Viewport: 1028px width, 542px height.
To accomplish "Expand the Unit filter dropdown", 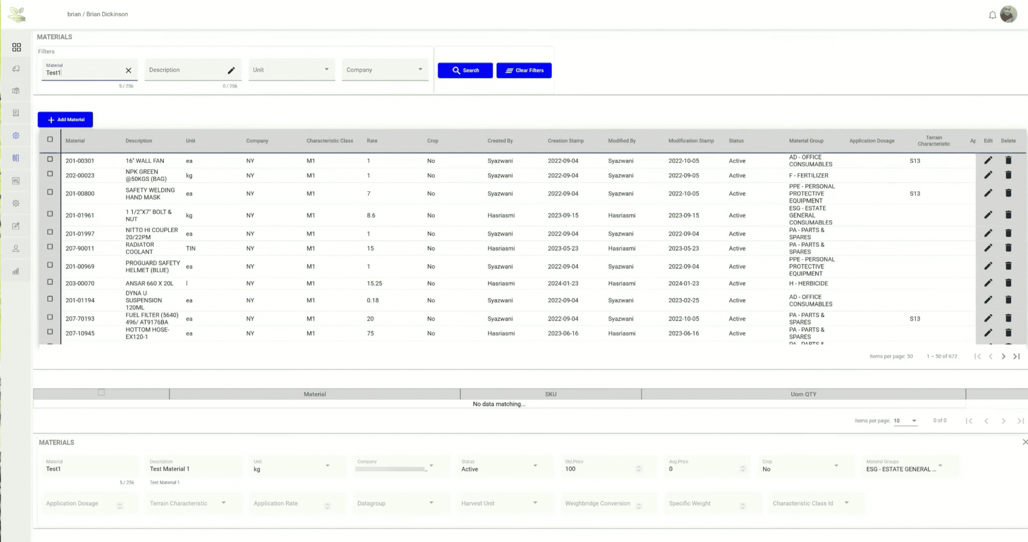I will 292,70.
